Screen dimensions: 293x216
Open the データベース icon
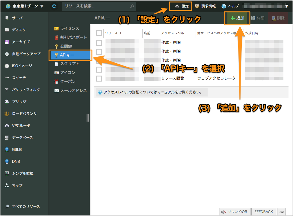click(7, 137)
